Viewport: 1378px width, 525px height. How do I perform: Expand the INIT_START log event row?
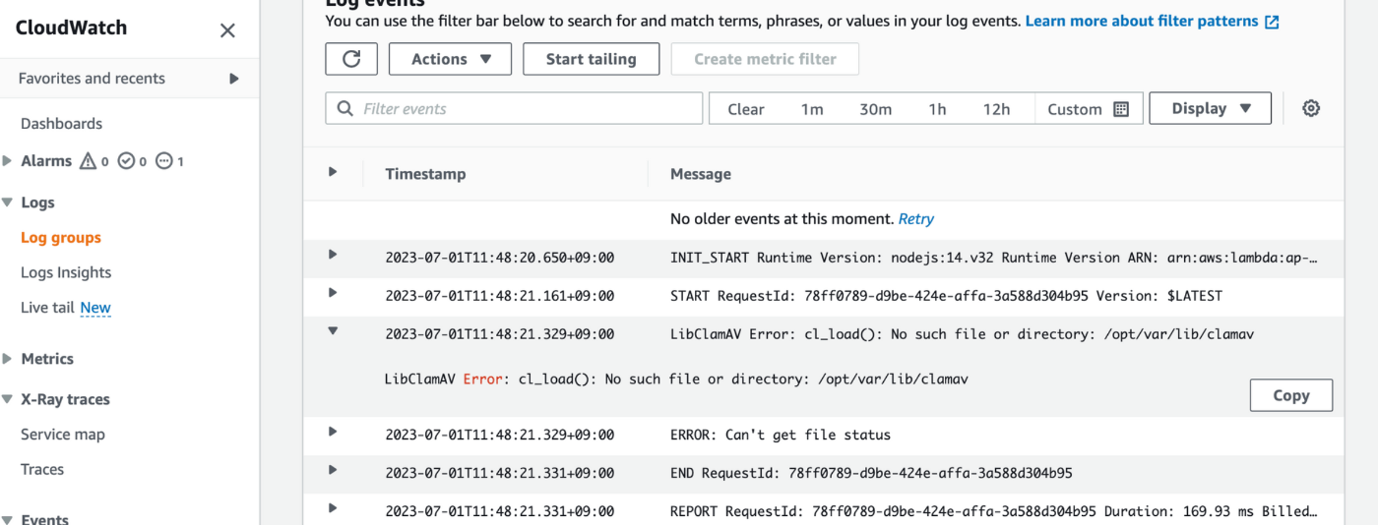tap(333, 255)
